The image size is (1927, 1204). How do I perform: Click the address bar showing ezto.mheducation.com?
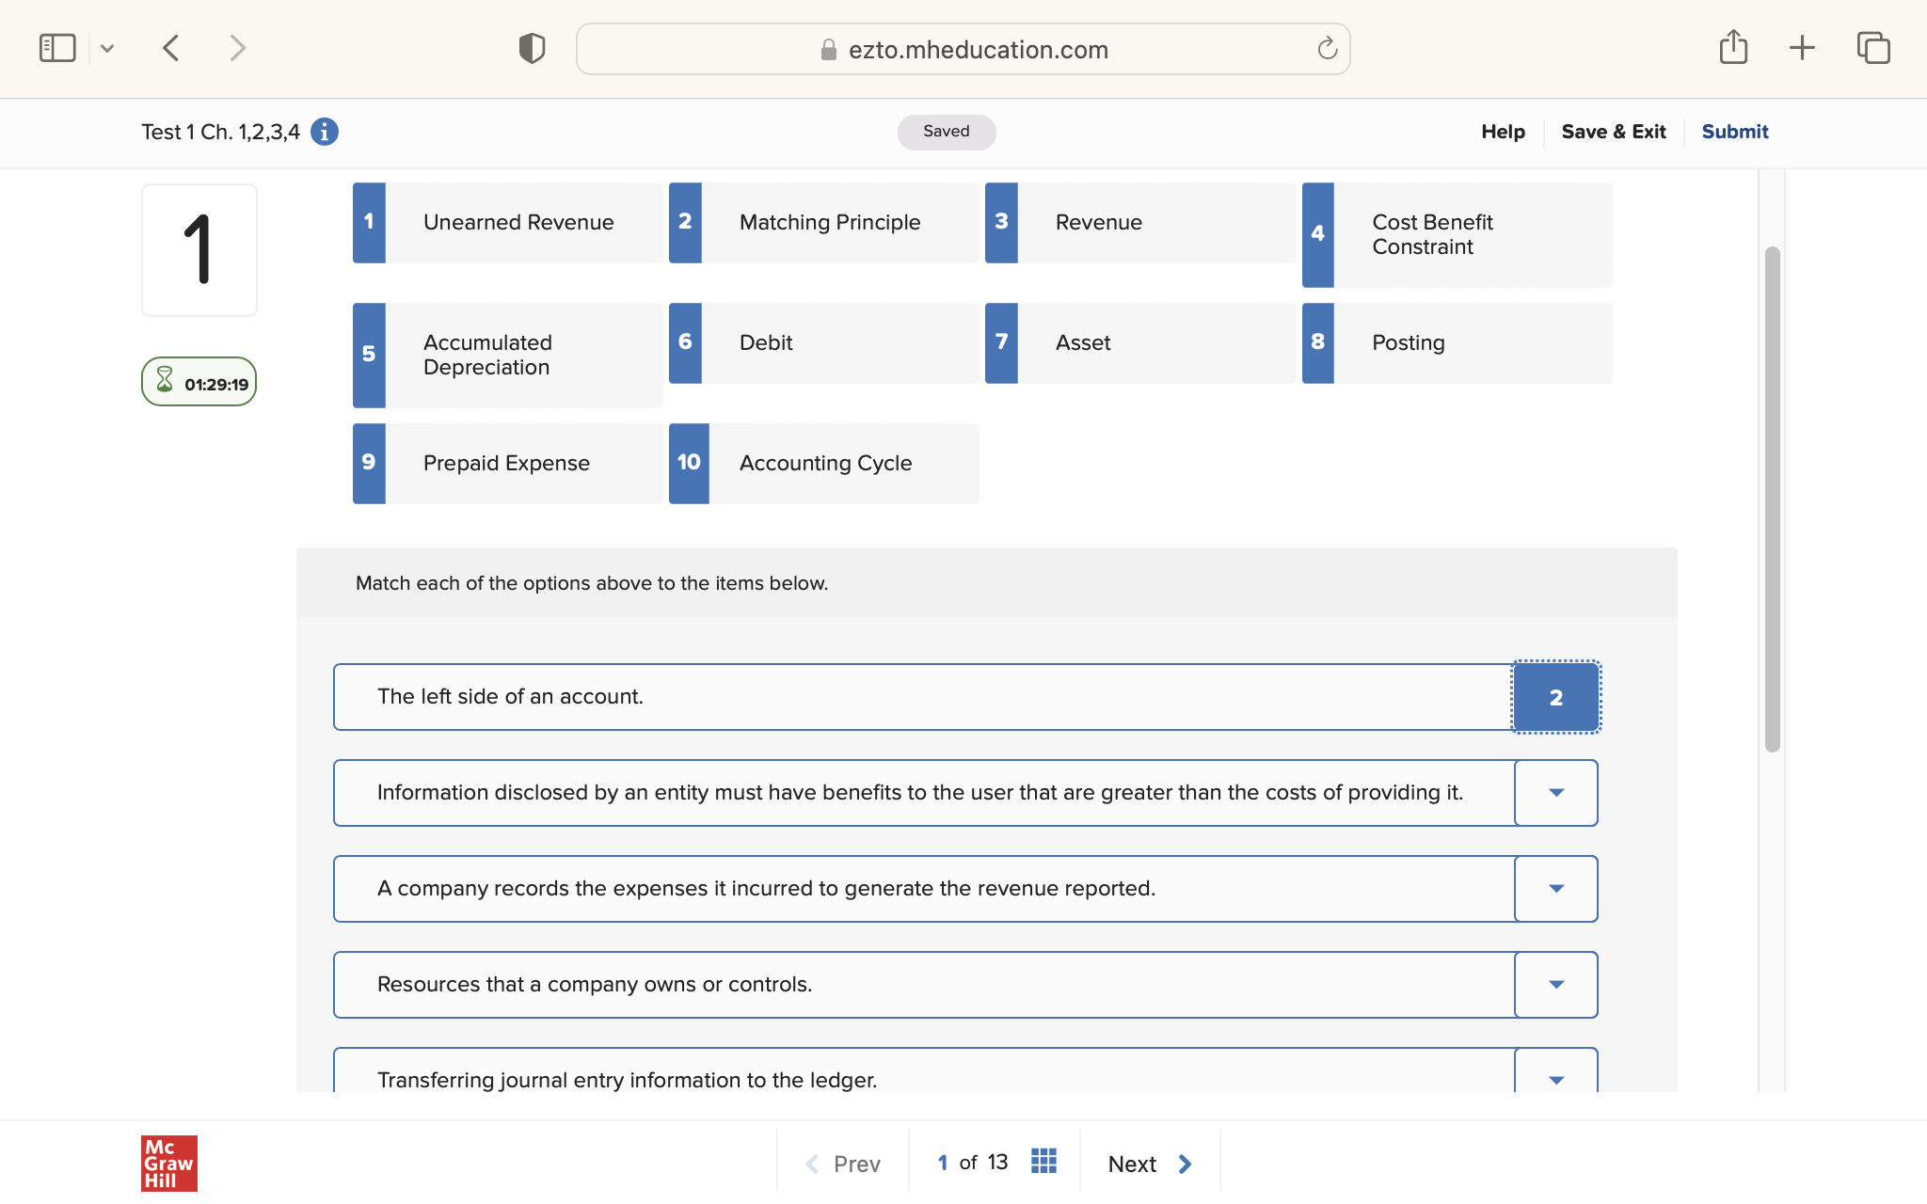click(963, 50)
